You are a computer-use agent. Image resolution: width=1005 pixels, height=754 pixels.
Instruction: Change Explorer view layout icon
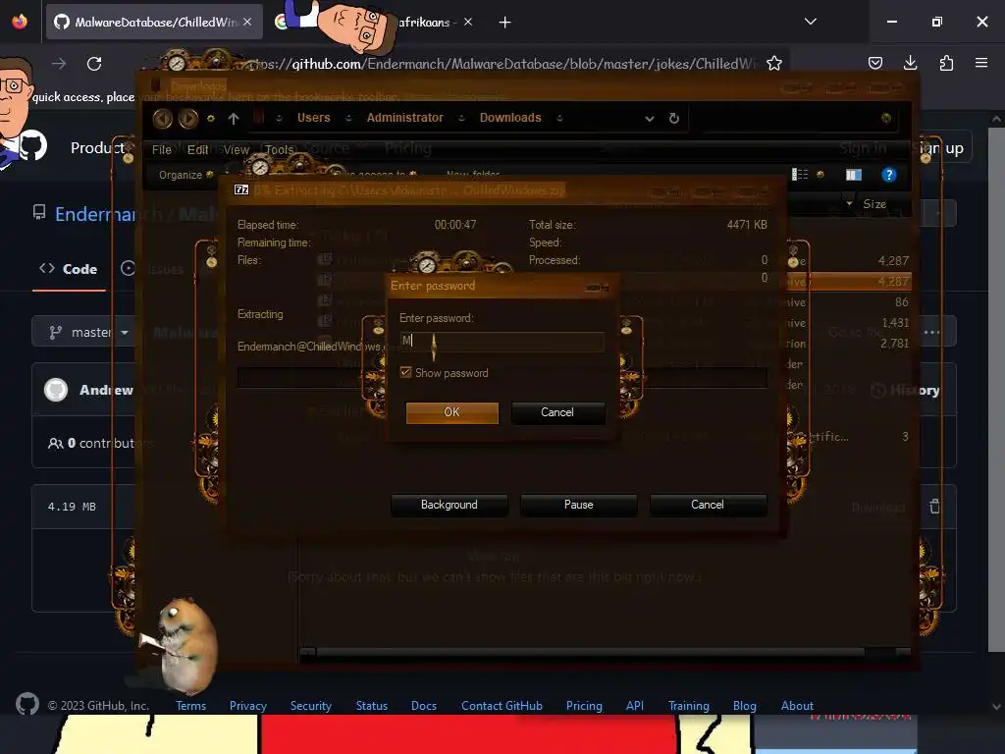tap(800, 175)
